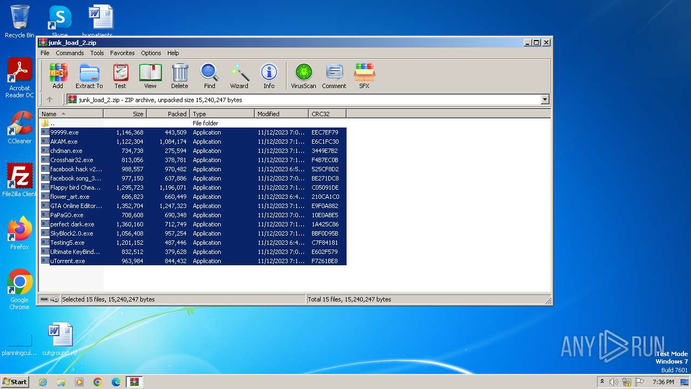The image size is (691, 389).
Task: Run VirusScan on the archive
Action: pos(303,76)
